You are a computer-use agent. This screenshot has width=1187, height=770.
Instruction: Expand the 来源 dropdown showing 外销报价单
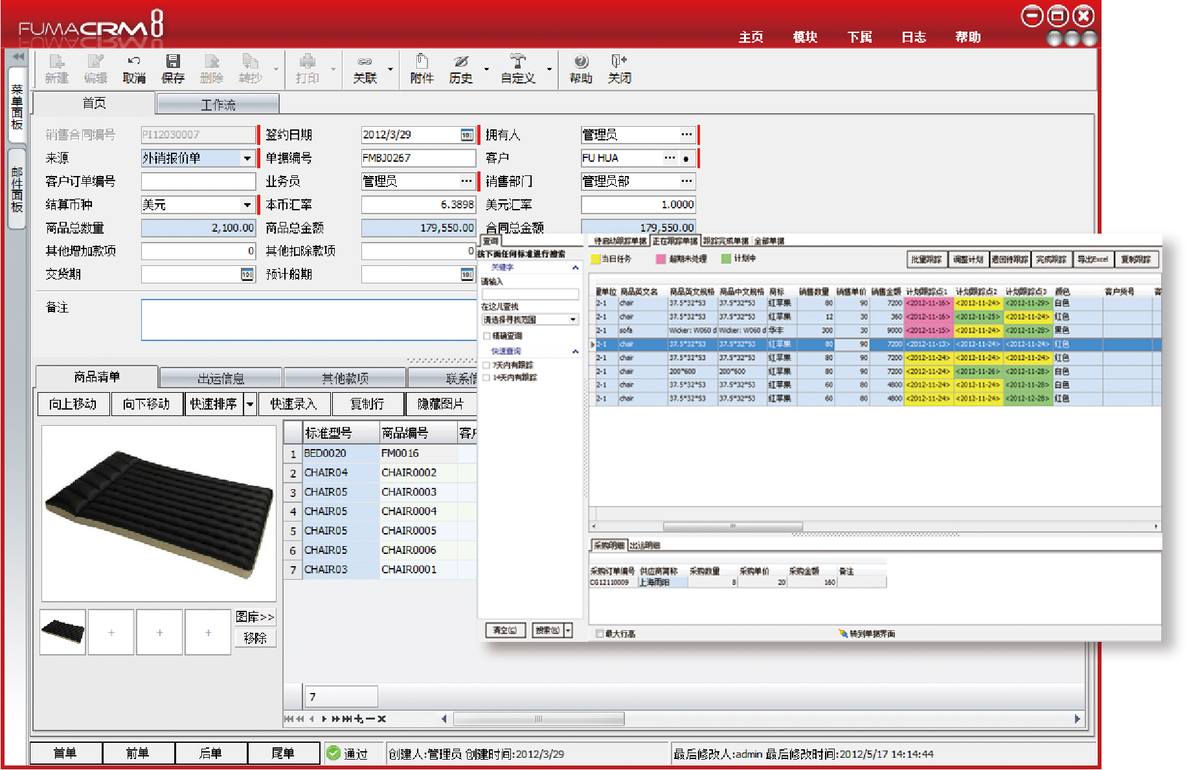click(247, 158)
